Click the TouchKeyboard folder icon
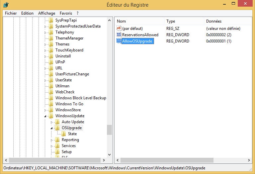The height and width of the screenshot is (174, 255). coord(51,50)
